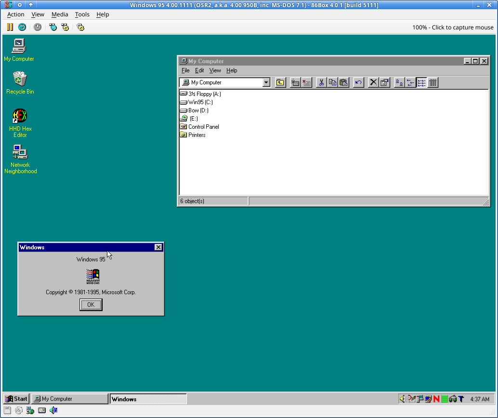Click Map Network Drive toolbar icon
Viewport: 498px width, 418px height.
click(x=295, y=82)
